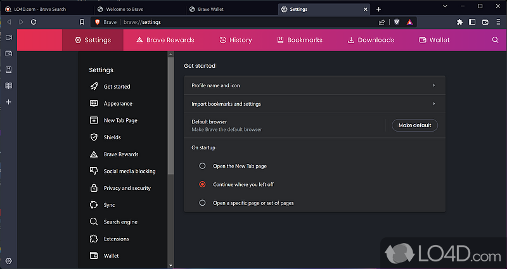Click the padlock Privacy and security icon
The width and height of the screenshot is (507, 269).
(x=94, y=187)
